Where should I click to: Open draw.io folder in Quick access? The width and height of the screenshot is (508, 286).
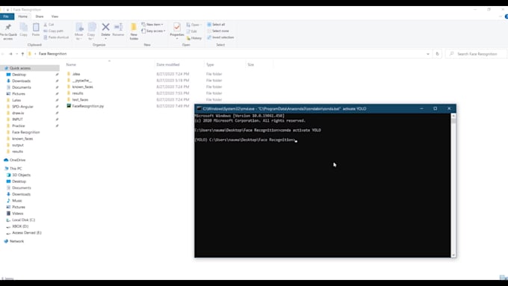click(18, 113)
